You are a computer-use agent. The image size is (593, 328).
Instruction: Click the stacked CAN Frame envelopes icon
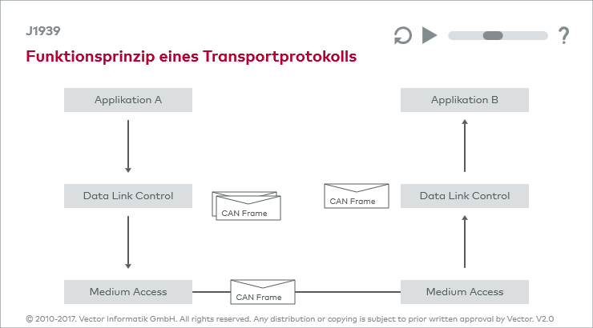click(x=246, y=206)
